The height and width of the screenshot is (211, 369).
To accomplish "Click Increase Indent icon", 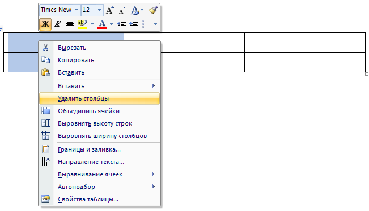I will [x=134, y=24].
